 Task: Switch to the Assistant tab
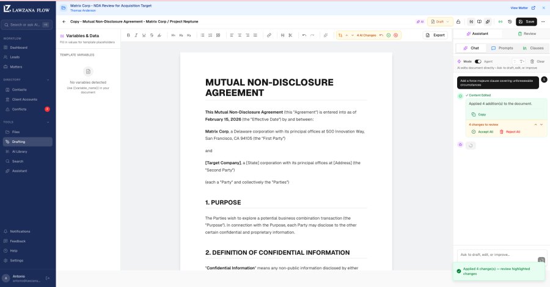477,34
